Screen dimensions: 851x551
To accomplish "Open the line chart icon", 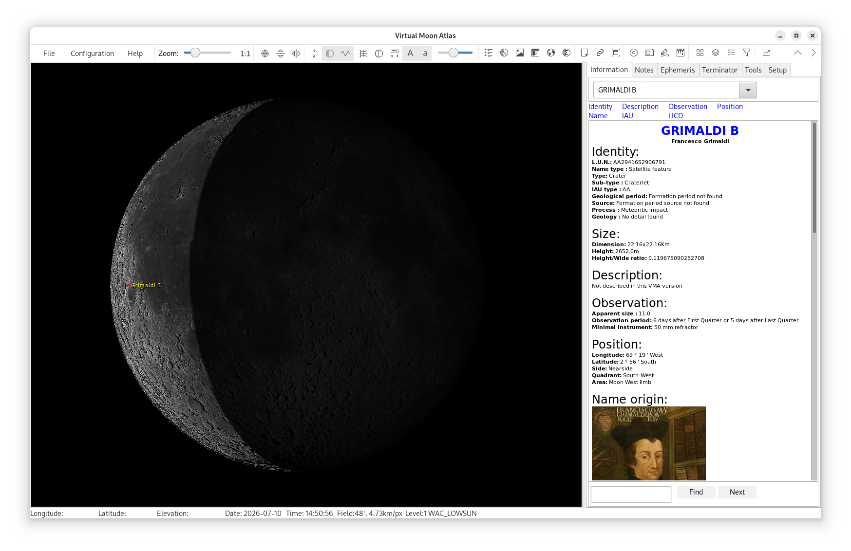I will click(766, 53).
